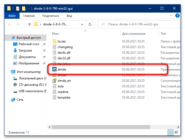185x140 pixels.
Task: Click the Properties quick access toolbar icon
Action: [18, 9]
